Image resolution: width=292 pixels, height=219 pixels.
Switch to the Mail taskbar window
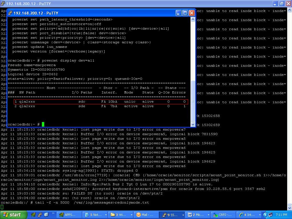[x=146, y=215]
